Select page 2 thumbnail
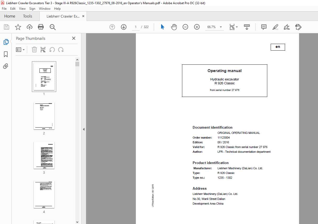The height and width of the screenshot is (224, 318). point(44,116)
